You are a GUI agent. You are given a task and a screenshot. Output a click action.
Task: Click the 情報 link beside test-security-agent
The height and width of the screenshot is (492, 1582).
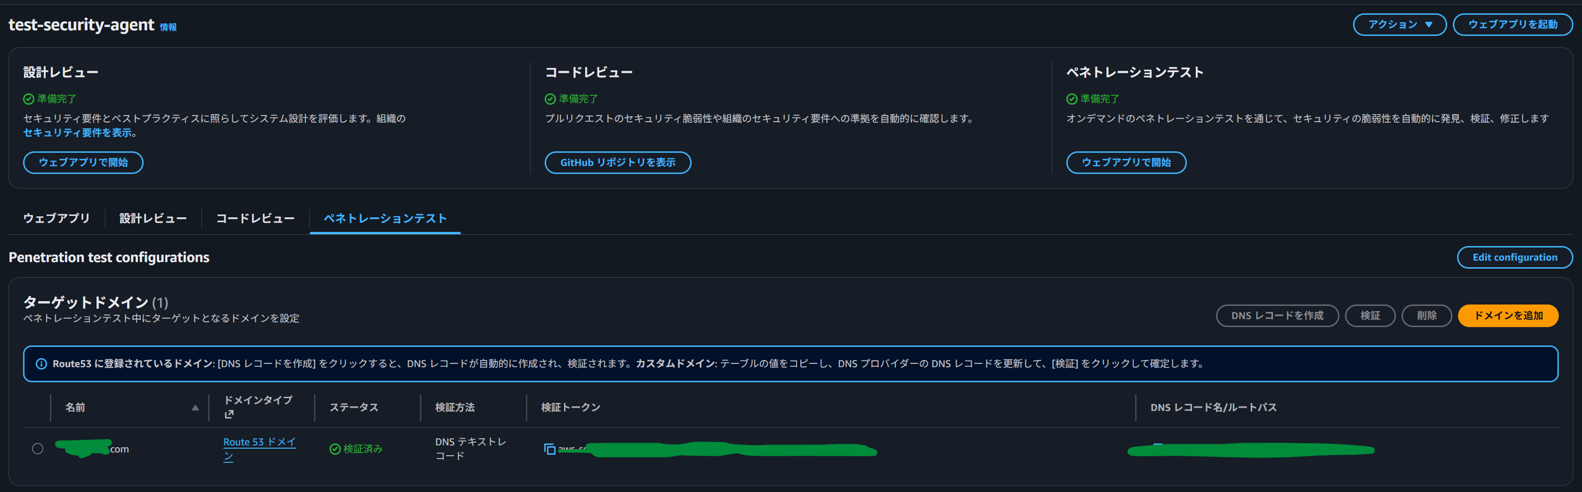coord(168,27)
